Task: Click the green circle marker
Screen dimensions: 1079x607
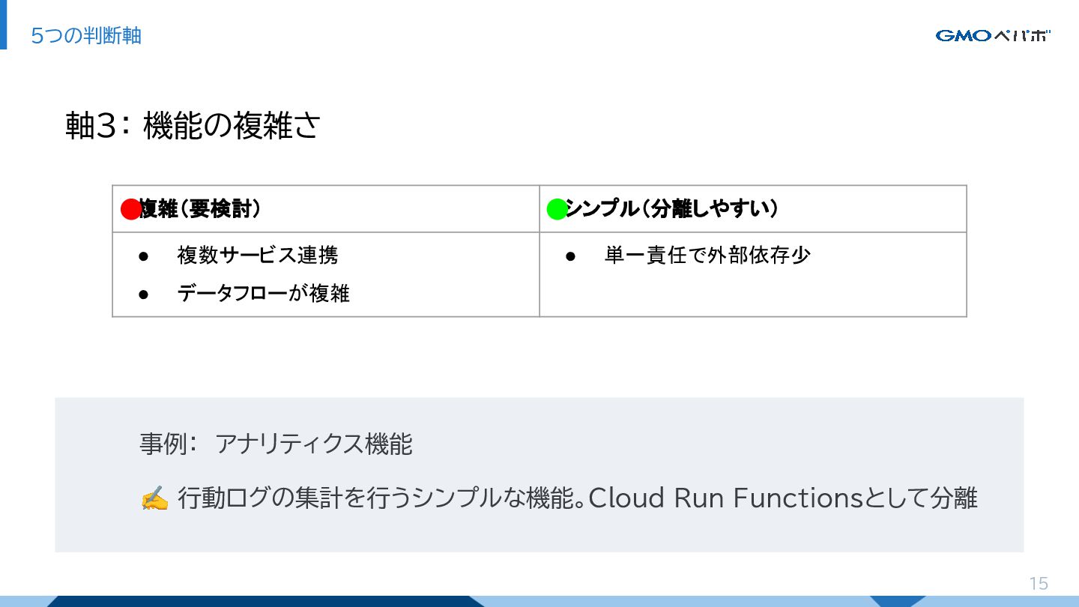Action: pyautogui.click(x=557, y=210)
